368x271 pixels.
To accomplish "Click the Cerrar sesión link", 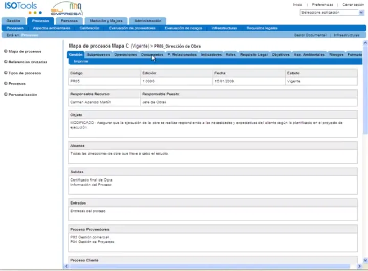I will pyautogui.click(x=353, y=5).
